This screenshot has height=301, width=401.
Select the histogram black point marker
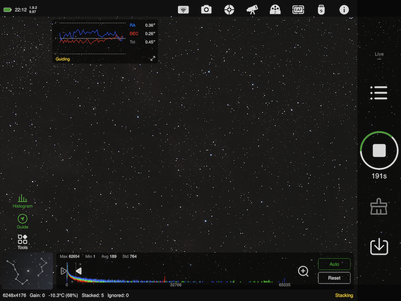(x=64, y=271)
